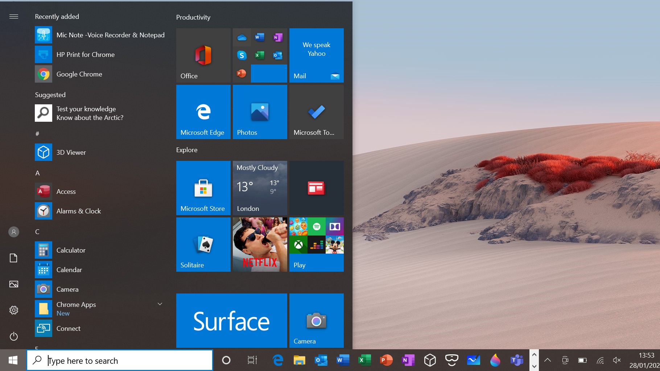This screenshot has height=371, width=660.
Task: Jump to letter A app group
Action: (37, 173)
